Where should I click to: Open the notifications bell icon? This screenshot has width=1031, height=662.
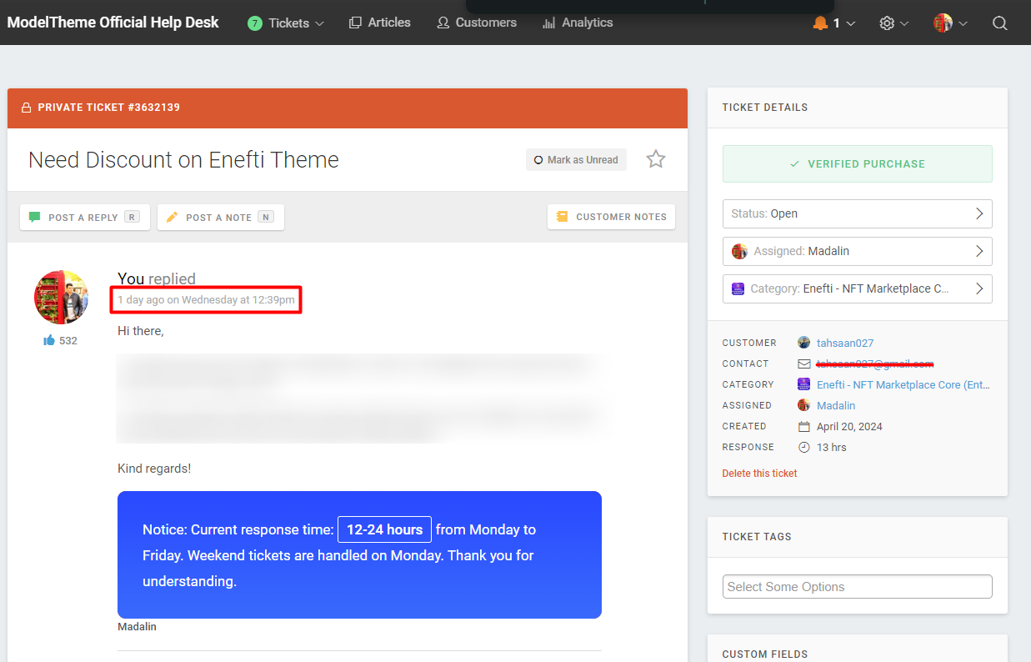point(821,23)
